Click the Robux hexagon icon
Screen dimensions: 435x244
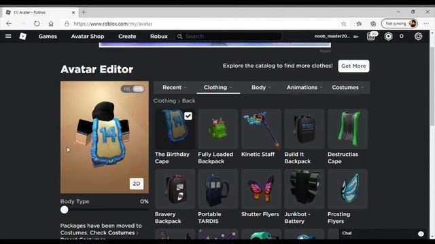[x=388, y=36]
